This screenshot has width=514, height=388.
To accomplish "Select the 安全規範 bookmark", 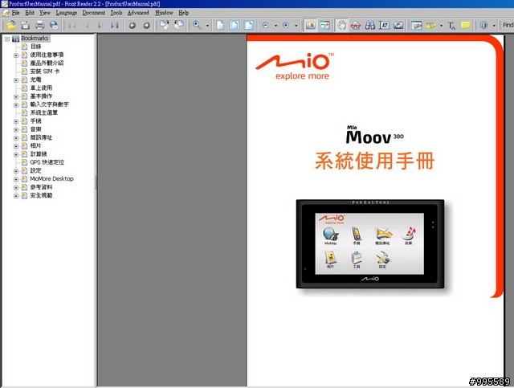I will click(41, 195).
